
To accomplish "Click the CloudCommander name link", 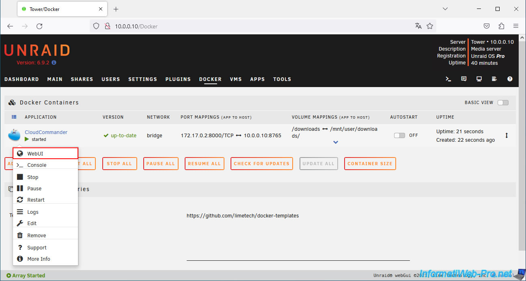I will (x=46, y=132).
